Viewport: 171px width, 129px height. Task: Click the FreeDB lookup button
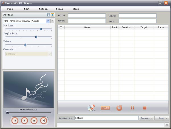[x=105, y=108]
